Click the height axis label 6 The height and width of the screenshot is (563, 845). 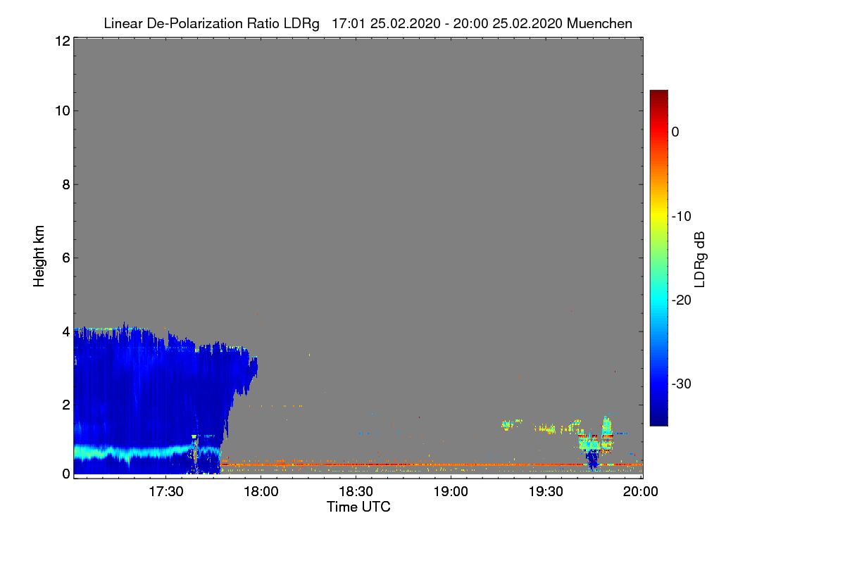[65, 258]
